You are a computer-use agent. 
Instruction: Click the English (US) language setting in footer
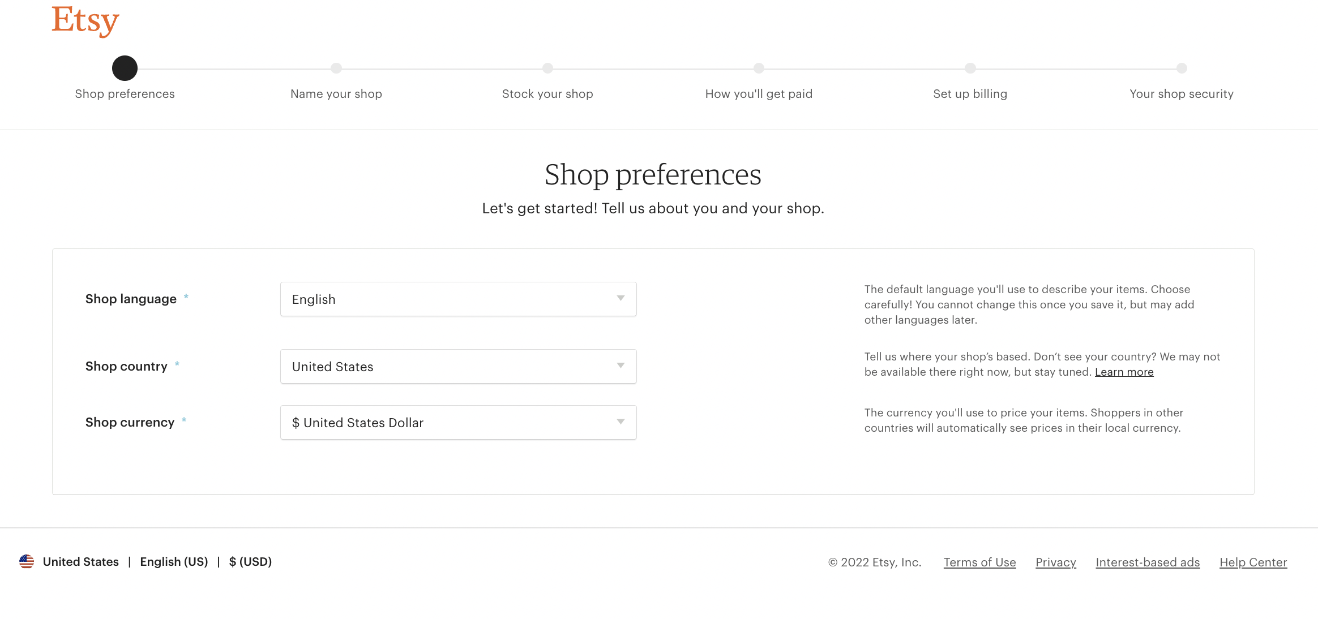pos(174,562)
